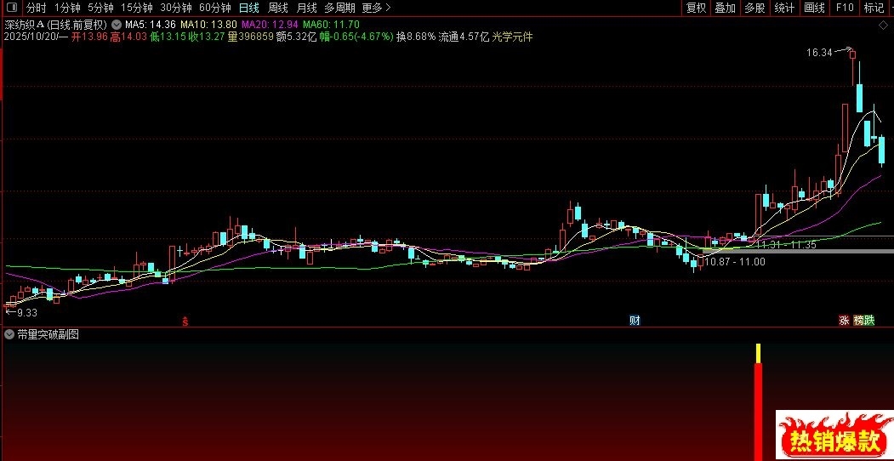Viewport: 894px width, 461px height.
Task: Click the 跌 marker icon
Action: point(869,321)
